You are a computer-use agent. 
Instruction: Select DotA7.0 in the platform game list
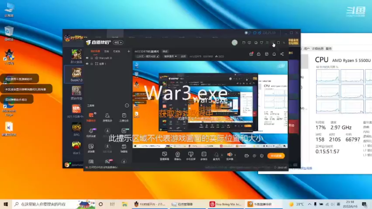click(x=76, y=75)
